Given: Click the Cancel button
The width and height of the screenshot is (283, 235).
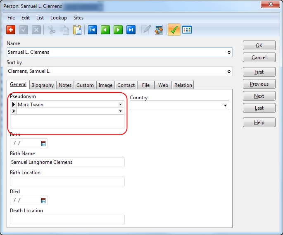Looking at the screenshot, I should (259, 58).
